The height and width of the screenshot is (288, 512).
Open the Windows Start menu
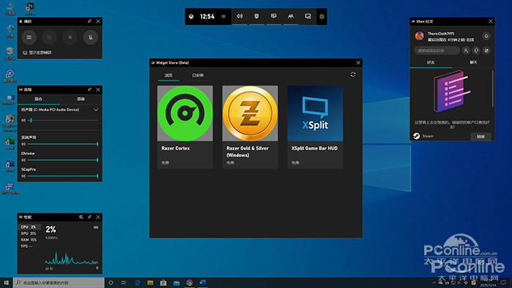point(6,282)
